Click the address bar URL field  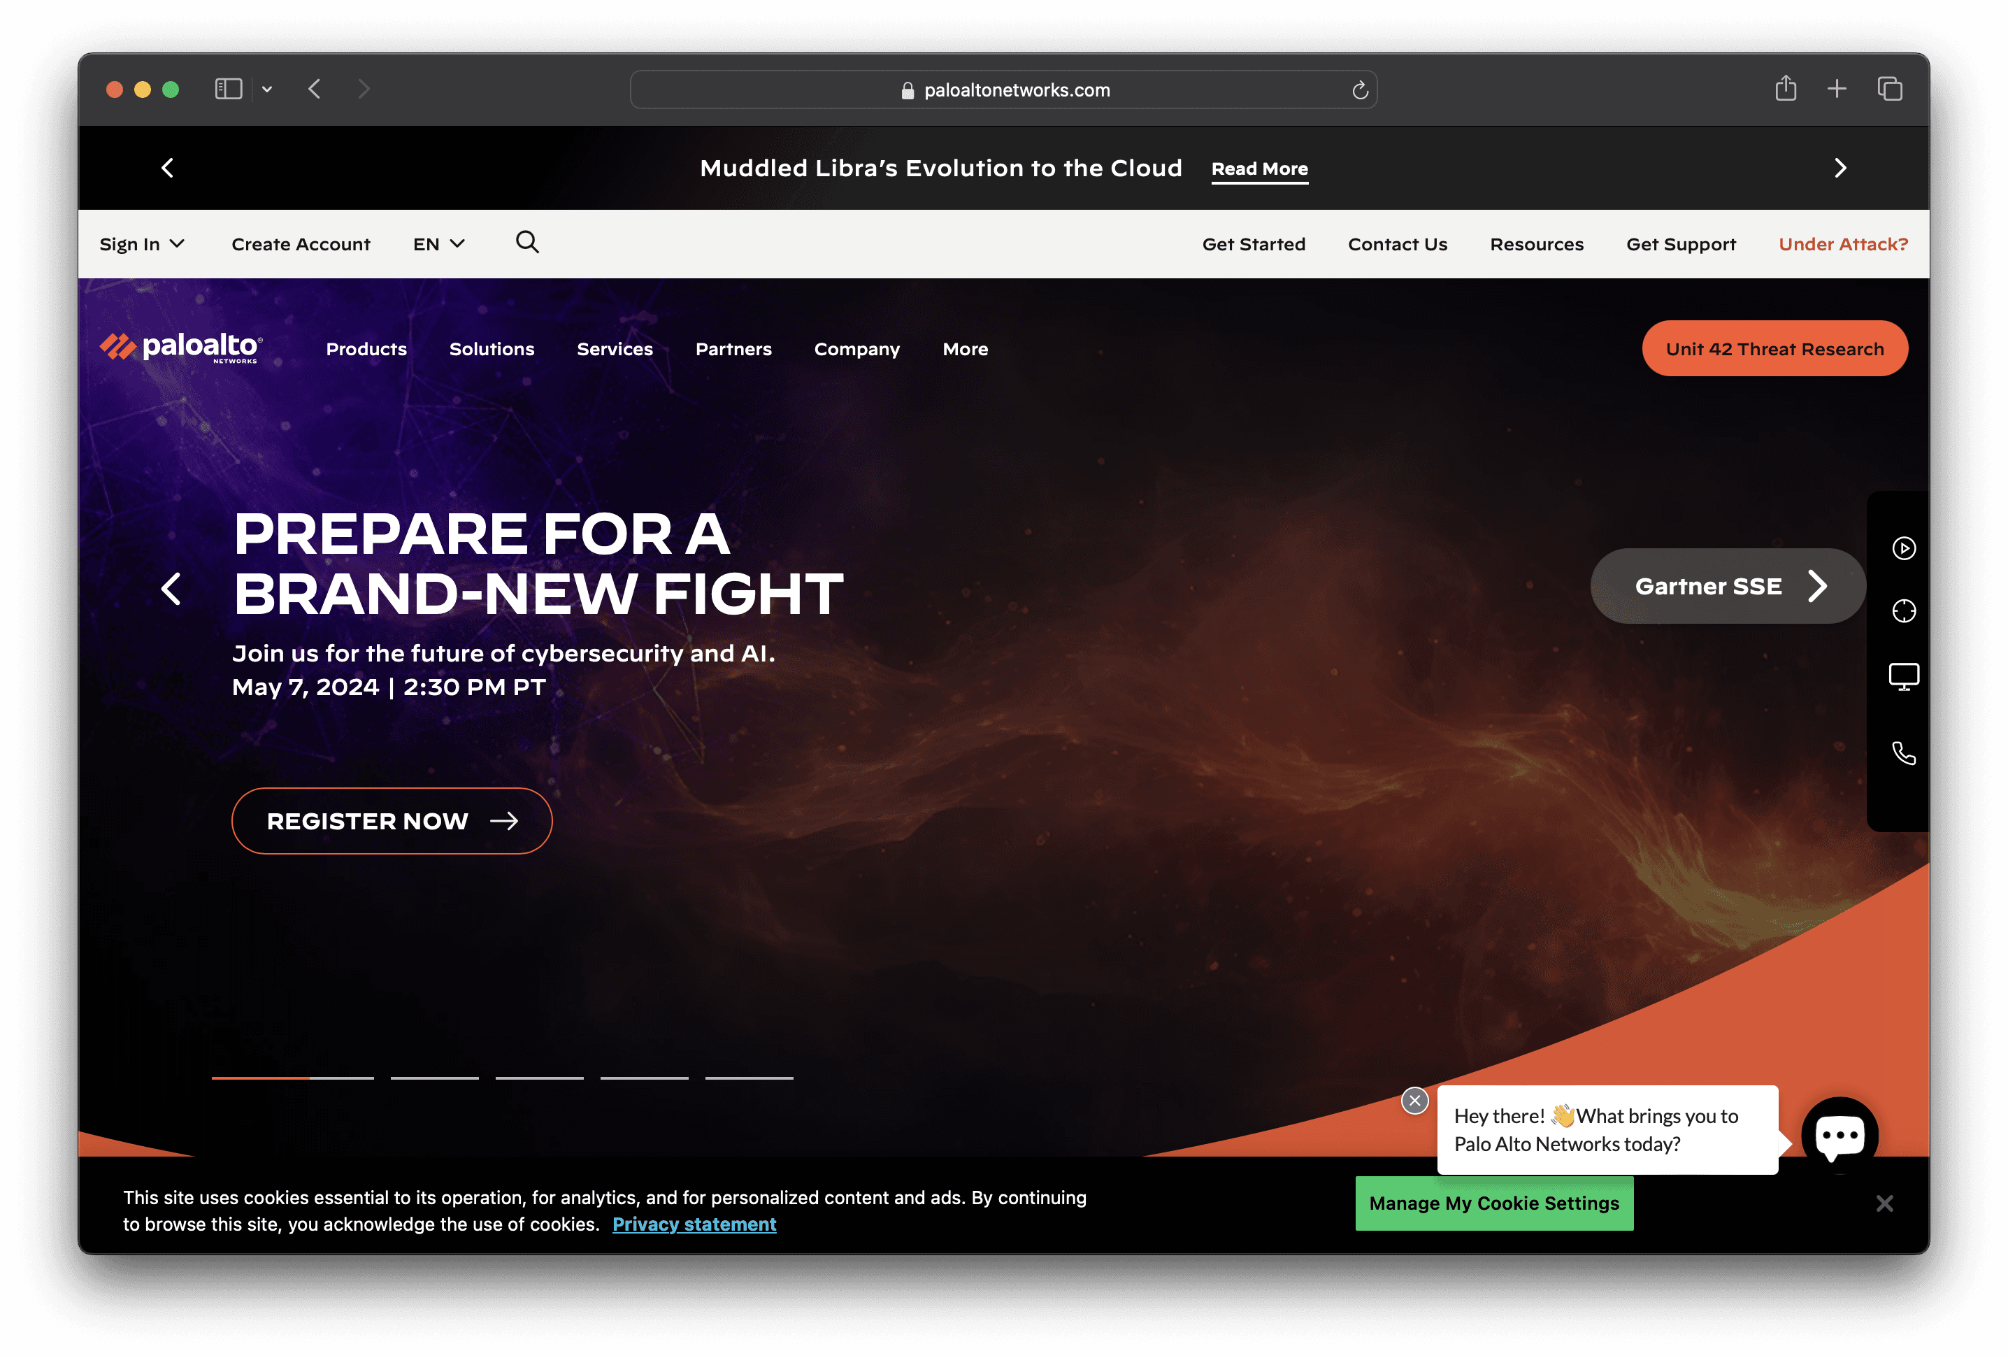coord(1003,90)
